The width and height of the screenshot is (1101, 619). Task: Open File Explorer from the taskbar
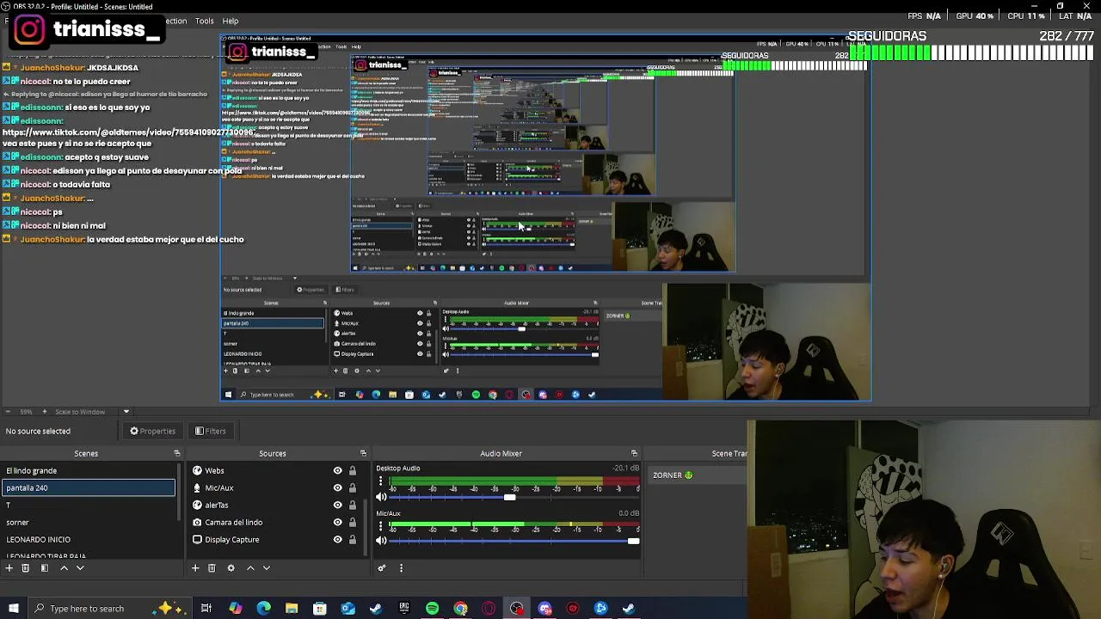292,609
